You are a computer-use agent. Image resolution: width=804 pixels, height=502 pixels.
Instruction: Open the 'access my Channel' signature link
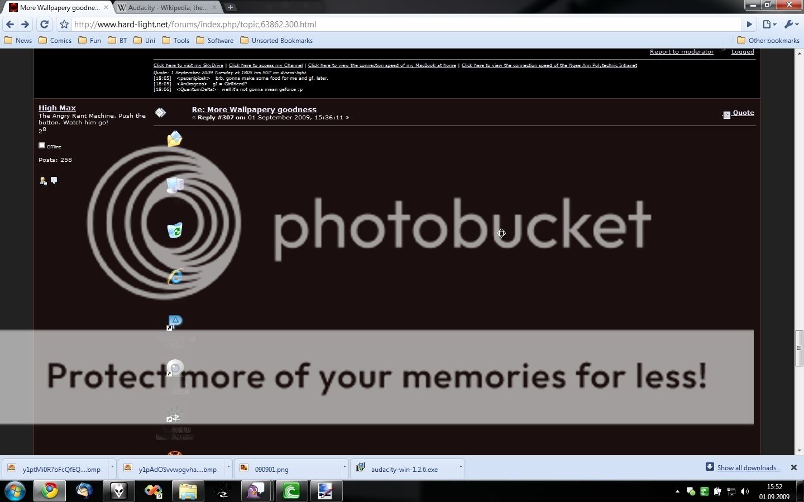tap(266, 65)
